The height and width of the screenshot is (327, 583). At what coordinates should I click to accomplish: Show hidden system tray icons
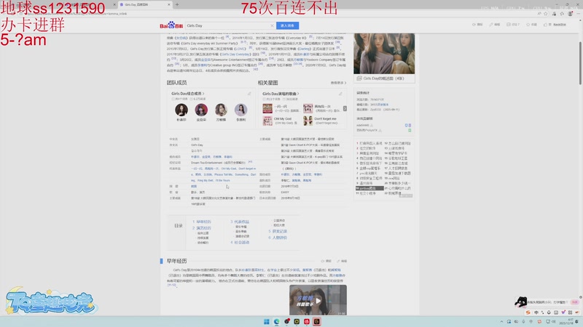click(501, 321)
